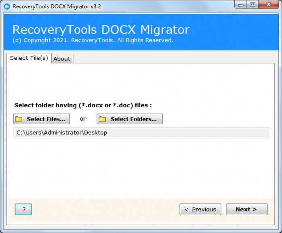The width and height of the screenshot is (282, 233).
Task: Click the Select Folders... button
Action: (130, 119)
